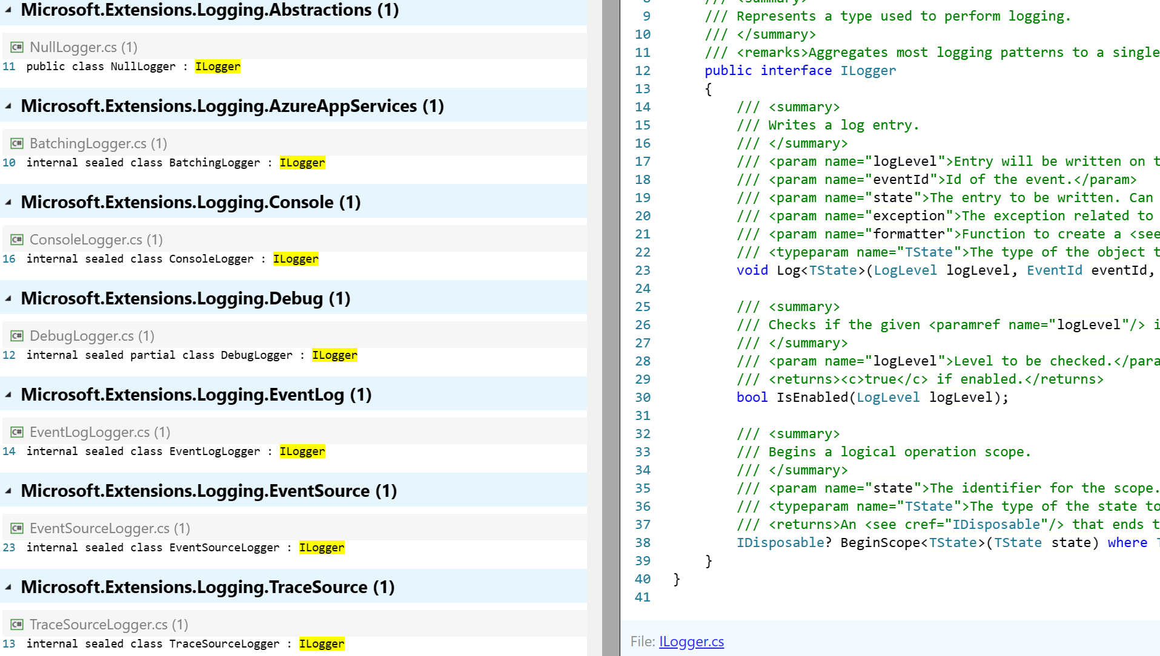Click ILogger in the public interface declaration
This screenshot has height=656, width=1160.
(868, 71)
